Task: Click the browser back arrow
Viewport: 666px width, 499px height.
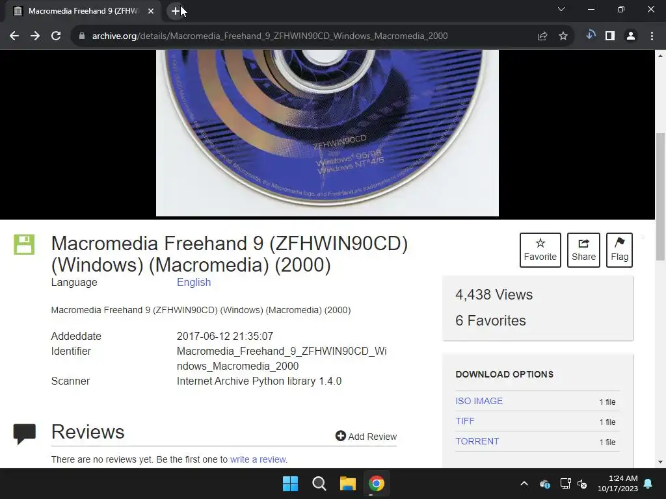Action: click(14, 36)
